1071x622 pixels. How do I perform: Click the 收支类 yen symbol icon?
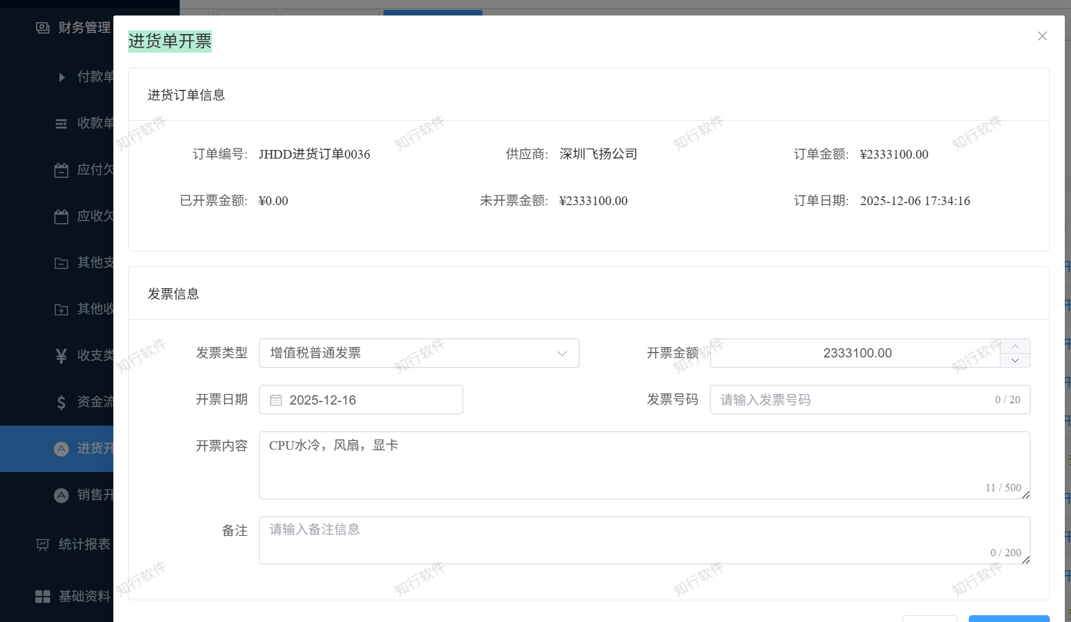pyautogui.click(x=61, y=356)
